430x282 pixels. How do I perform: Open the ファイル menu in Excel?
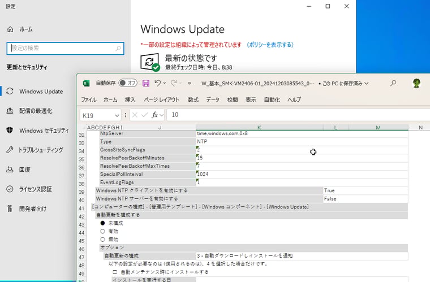click(x=89, y=99)
